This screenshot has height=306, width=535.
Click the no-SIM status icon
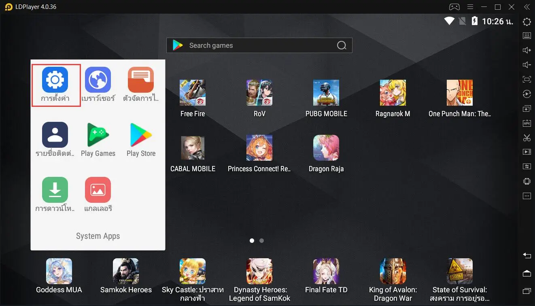(463, 21)
